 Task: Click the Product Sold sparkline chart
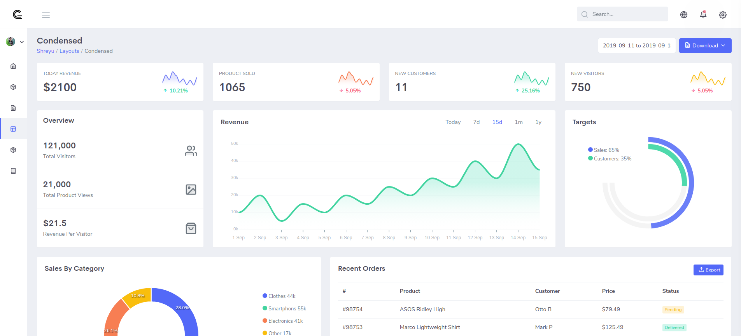pyautogui.click(x=356, y=78)
